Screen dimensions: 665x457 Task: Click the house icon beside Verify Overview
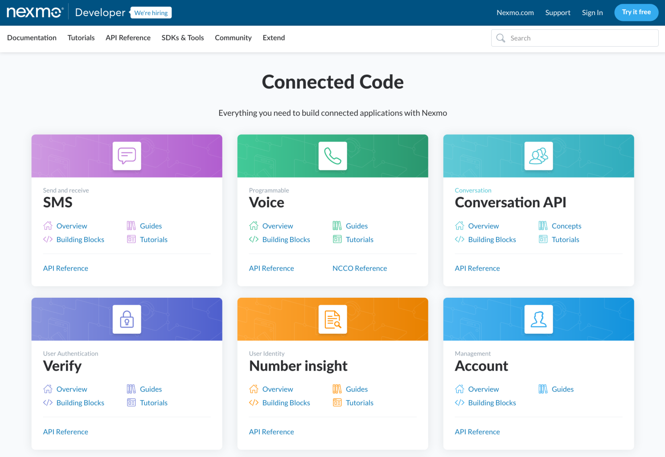(x=48, y=389)
